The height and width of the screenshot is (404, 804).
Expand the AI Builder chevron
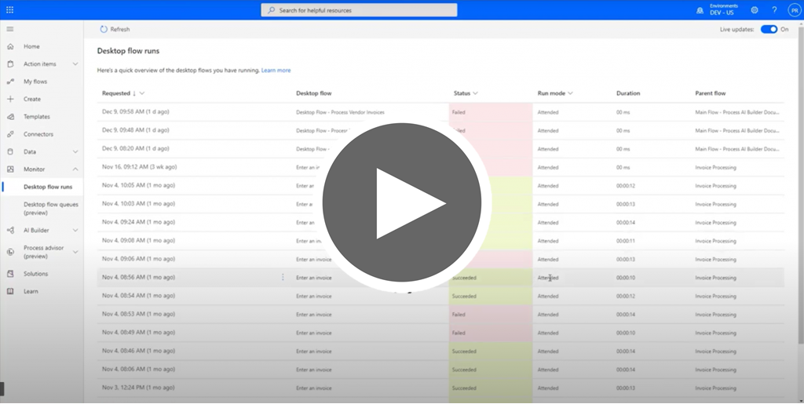click(x=75, y=231)
